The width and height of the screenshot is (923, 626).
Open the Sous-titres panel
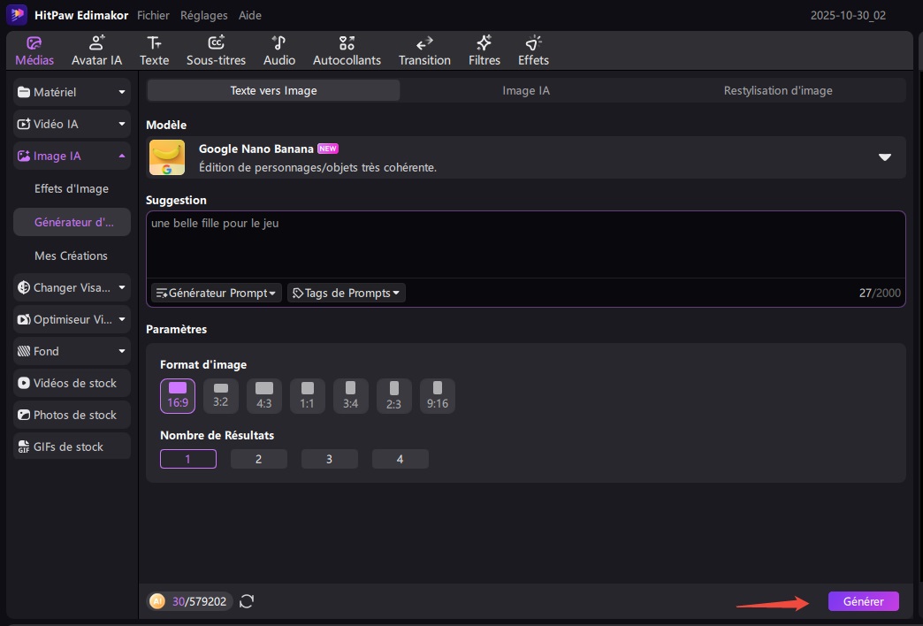pyautogui.click(x=216, y=50)
